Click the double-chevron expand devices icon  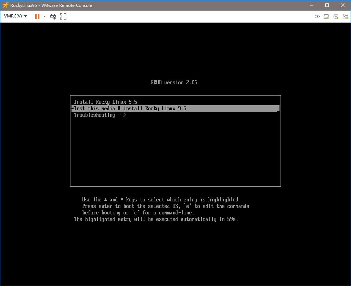point(318,16)
